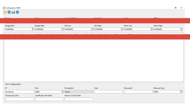Restore the Configuration: MQTT window size

pyautogui.click(x=175, y=8)
